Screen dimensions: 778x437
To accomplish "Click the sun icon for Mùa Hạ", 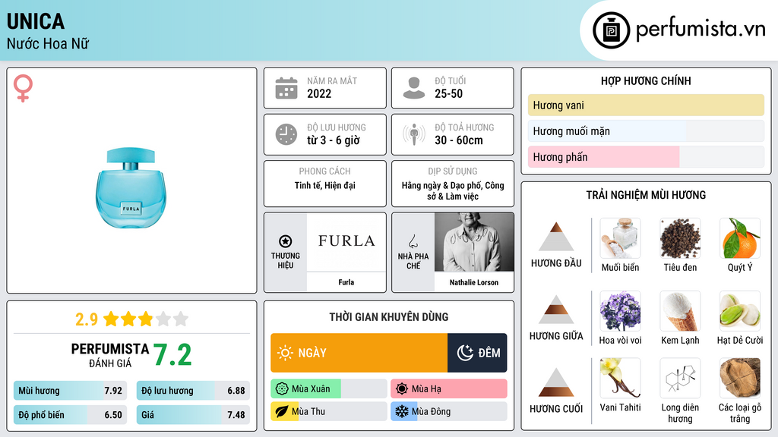I will [x=402, y=389].
